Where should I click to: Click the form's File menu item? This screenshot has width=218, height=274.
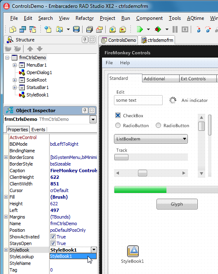109,63
